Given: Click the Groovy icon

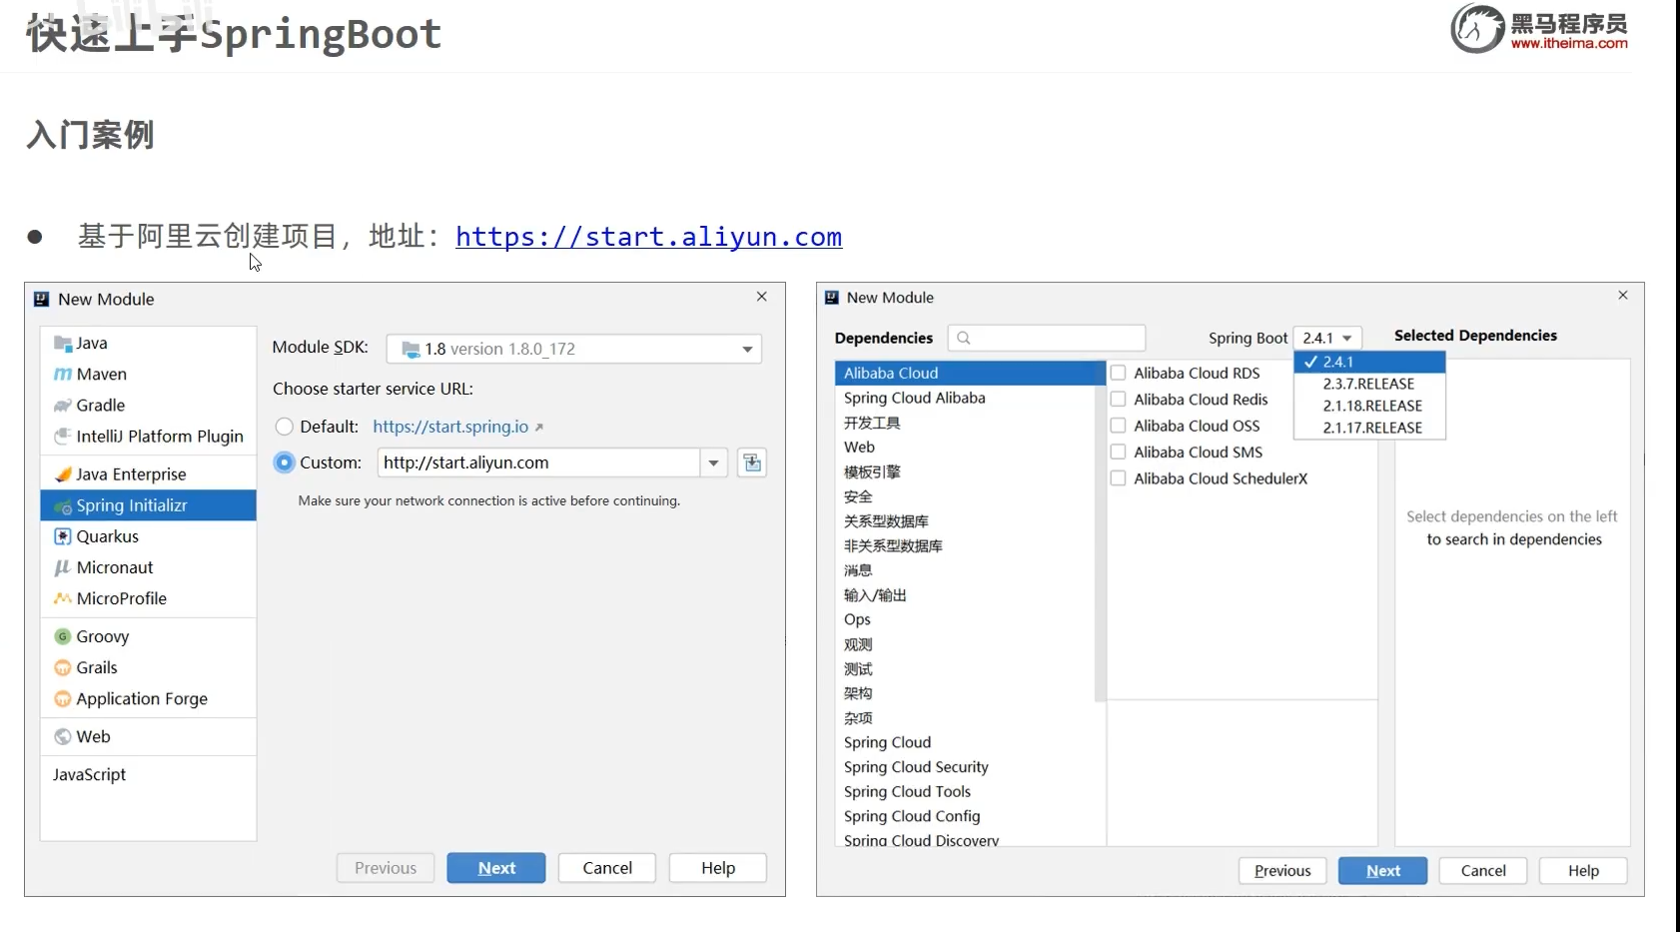Looking at the screenshot, I should pos(63,636).
